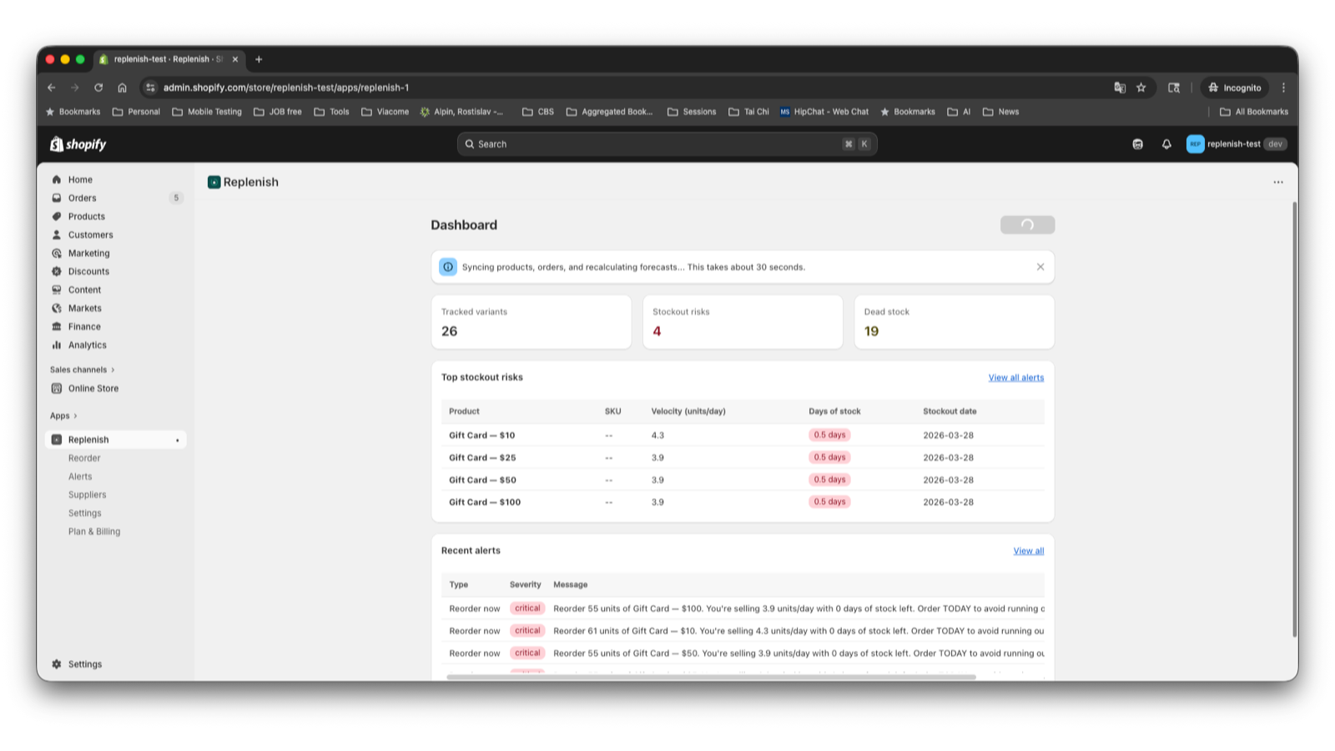Image resolution: width=1335 pixels, height=751 pixels.
Task: Expand the Apps section in sidebar
Action: click(63, 416)
